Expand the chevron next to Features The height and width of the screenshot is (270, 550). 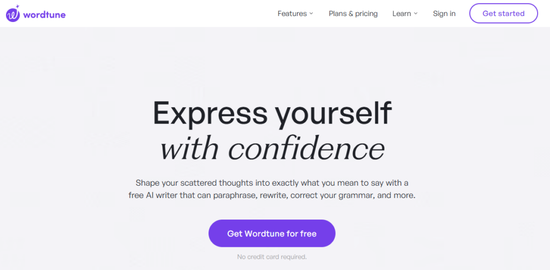pos(311,13)
